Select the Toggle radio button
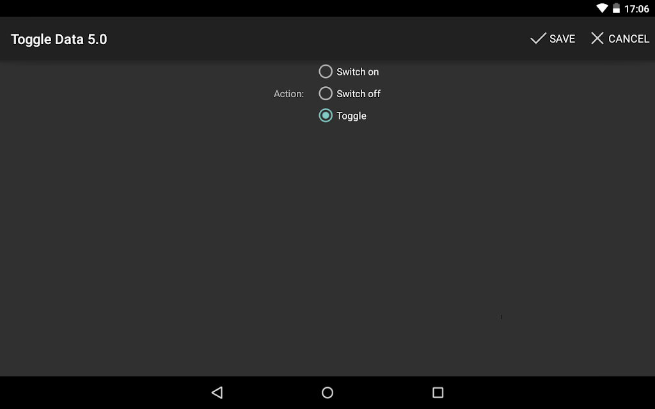The width and height of the screenshot is (655, 409). (x=326, y=116)
